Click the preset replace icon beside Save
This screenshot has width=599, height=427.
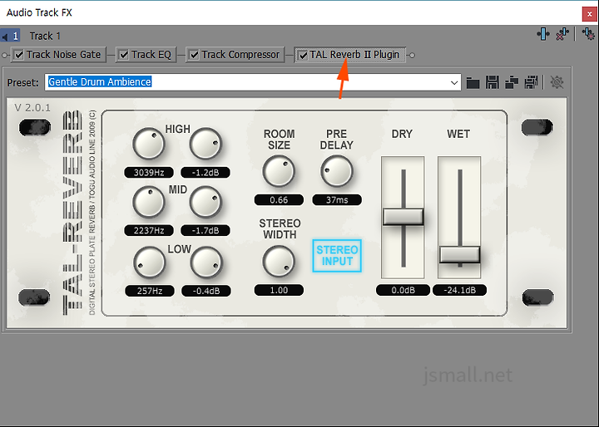512,82
